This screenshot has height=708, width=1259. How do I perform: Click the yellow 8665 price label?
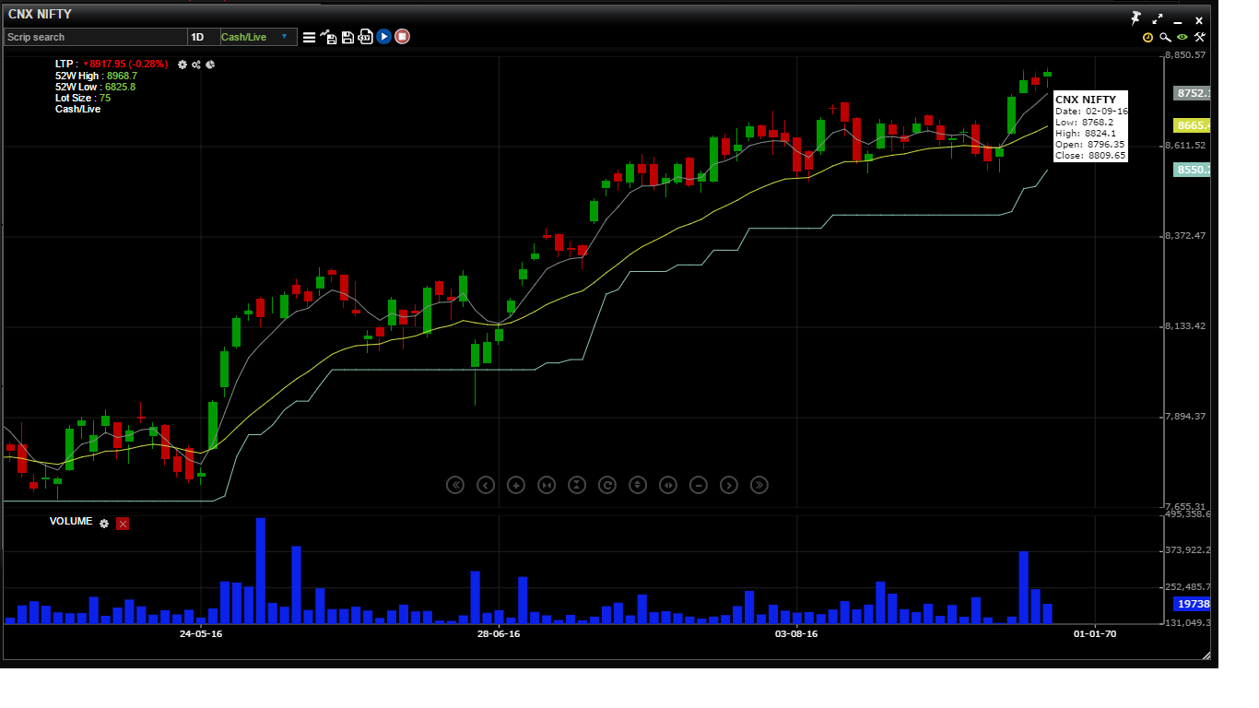click(x=1192, y=125)
